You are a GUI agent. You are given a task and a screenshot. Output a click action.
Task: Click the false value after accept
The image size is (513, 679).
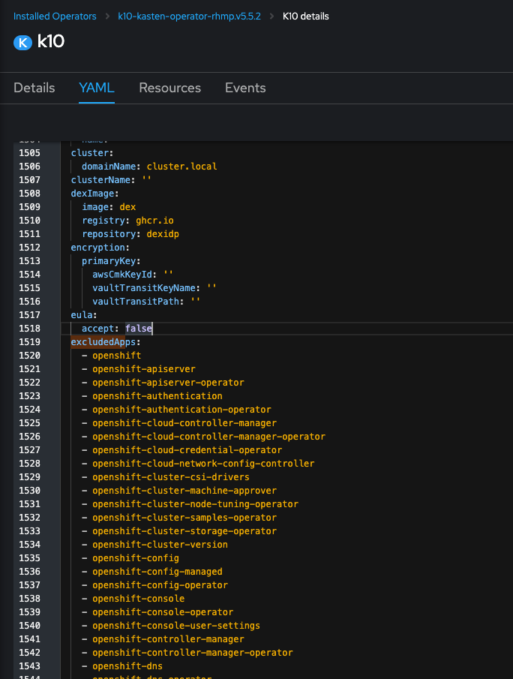coord(139,328)
